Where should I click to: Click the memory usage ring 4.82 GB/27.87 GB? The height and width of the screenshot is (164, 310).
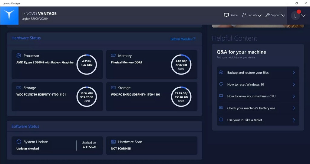pyautogui.click(x=181, y=65)
